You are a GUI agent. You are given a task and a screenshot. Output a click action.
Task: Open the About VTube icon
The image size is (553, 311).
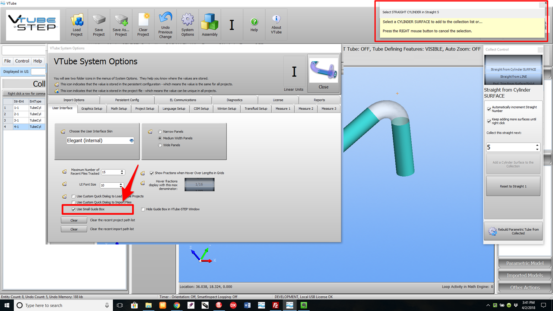click(x=276, y=25)
